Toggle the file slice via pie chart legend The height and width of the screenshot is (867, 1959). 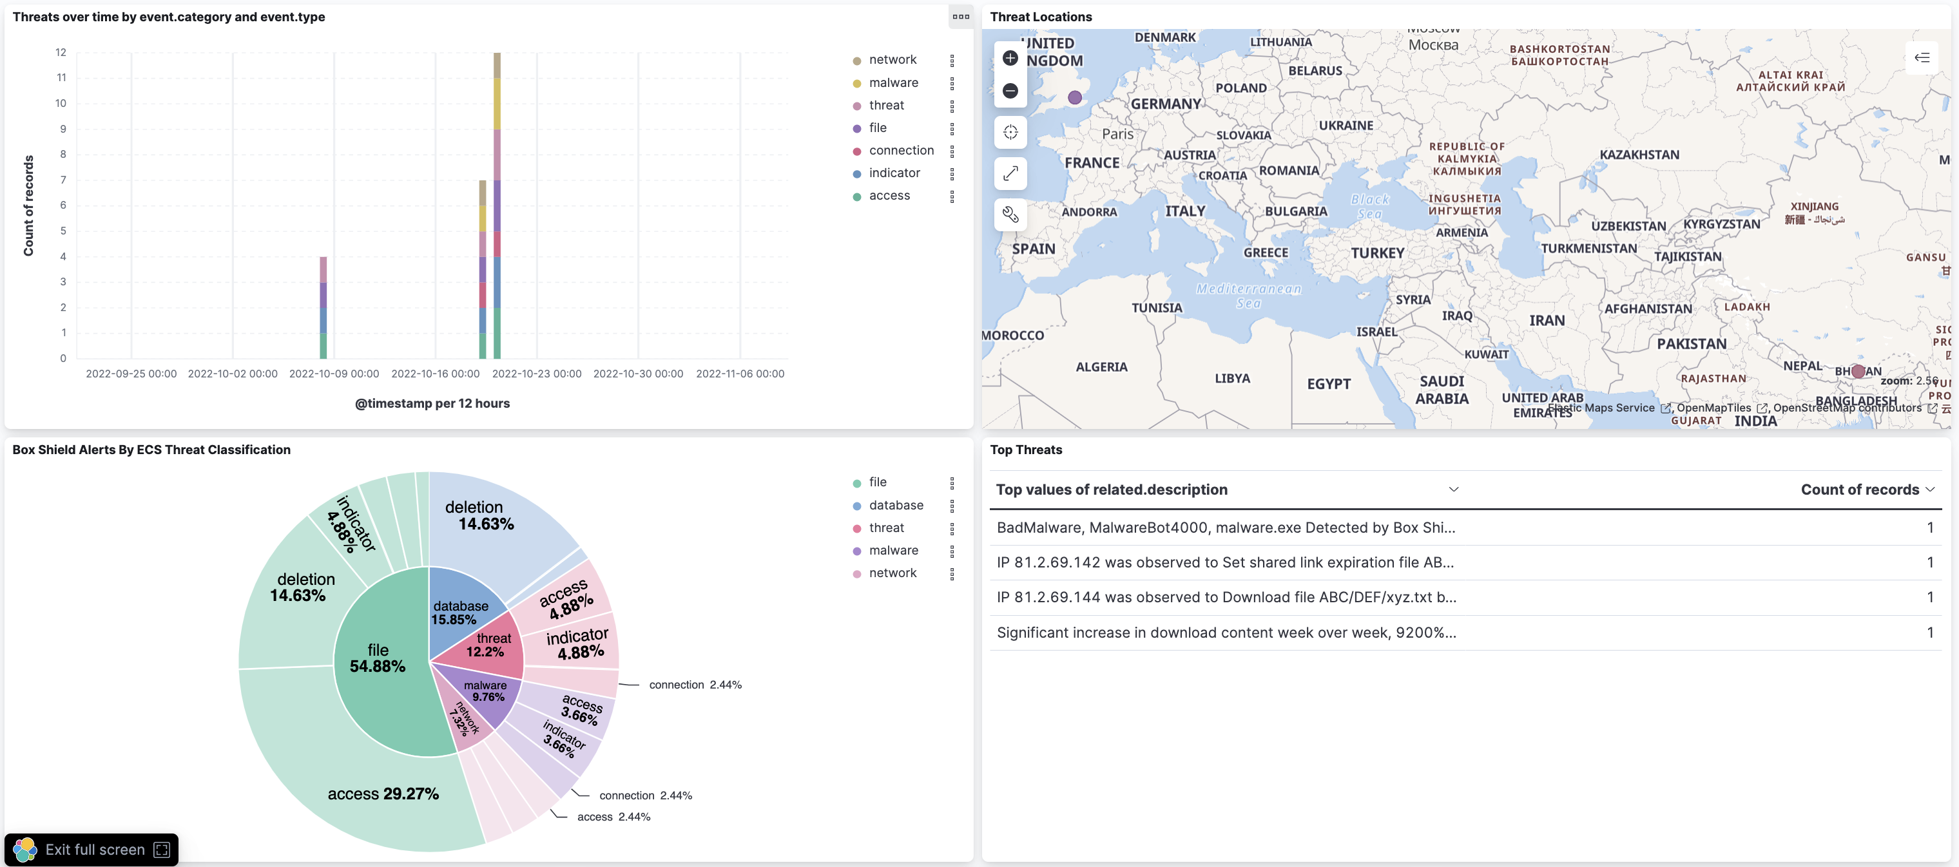coord(878,482)
